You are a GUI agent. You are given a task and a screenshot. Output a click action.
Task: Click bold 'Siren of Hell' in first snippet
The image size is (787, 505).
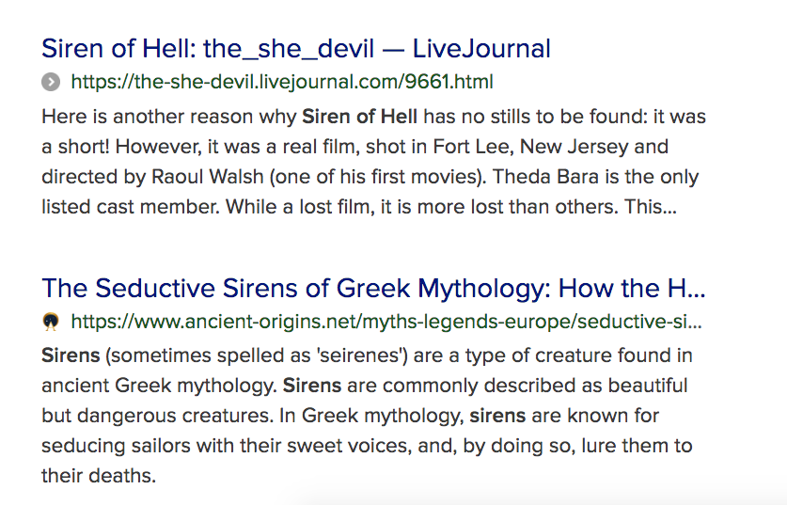pyautogui.click(x=359, y=117)
